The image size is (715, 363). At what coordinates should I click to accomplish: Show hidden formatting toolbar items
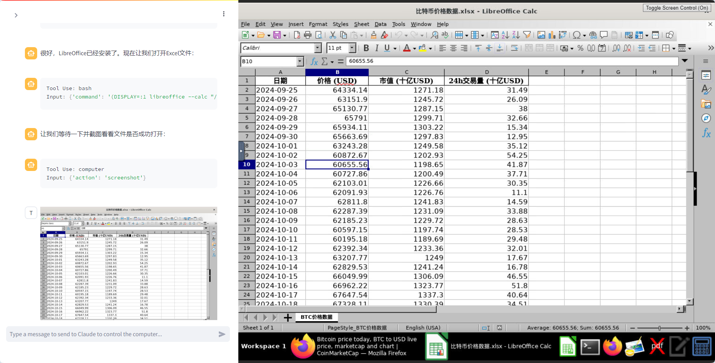711,48
